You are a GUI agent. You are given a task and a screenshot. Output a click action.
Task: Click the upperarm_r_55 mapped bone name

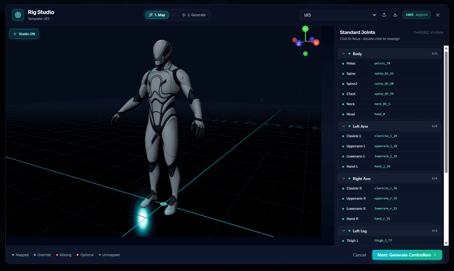[x=386, y=198]
